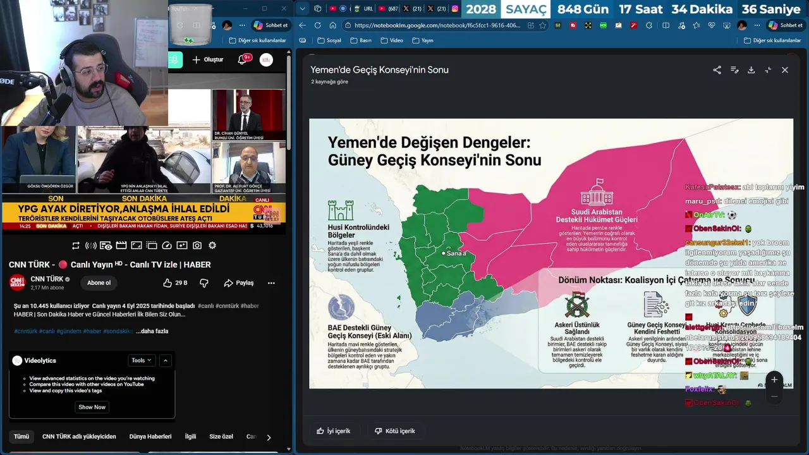
Task: Toggle video loop icon below the player
Action: pos(76,245)
